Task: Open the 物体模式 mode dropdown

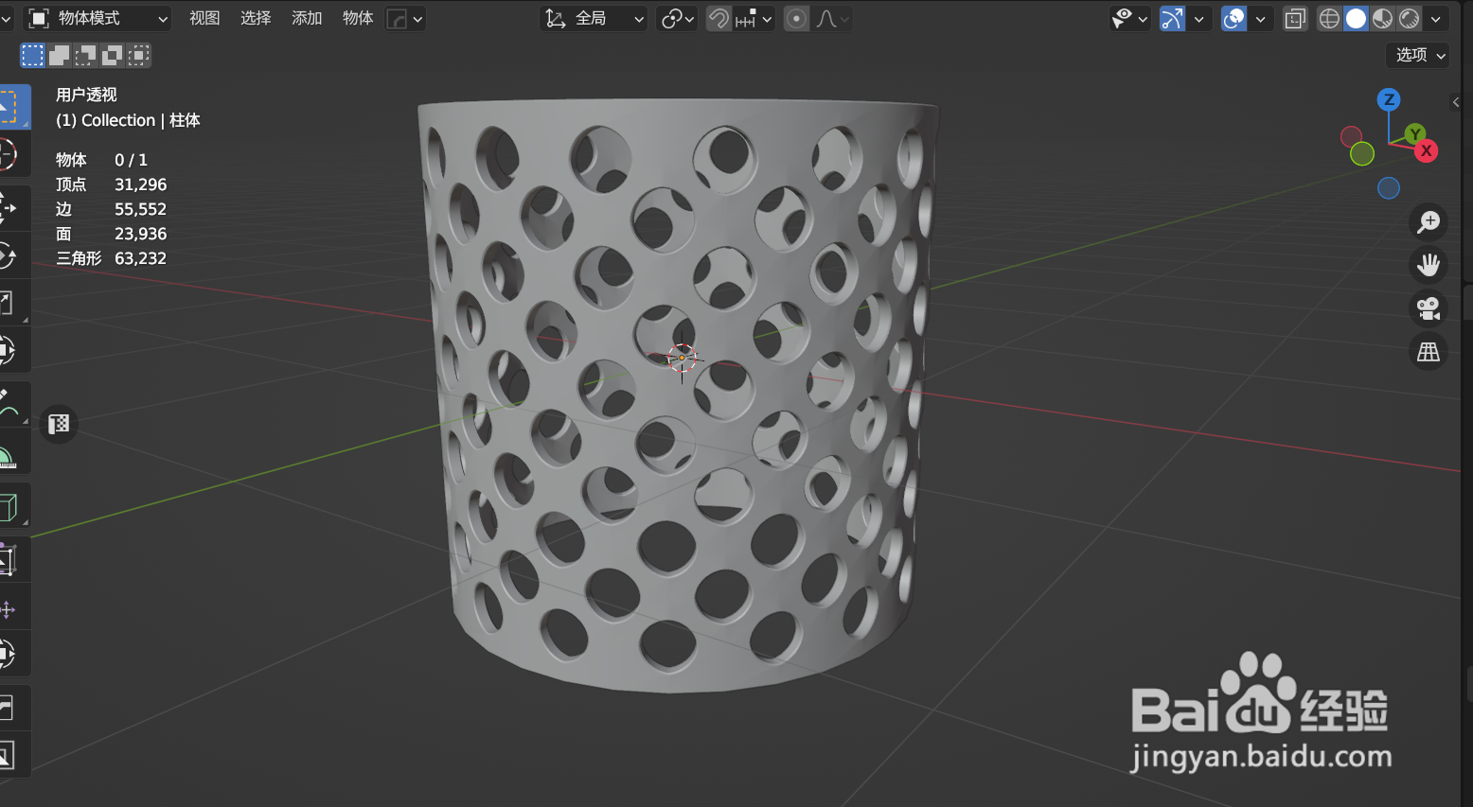Action: pos(97,19)
